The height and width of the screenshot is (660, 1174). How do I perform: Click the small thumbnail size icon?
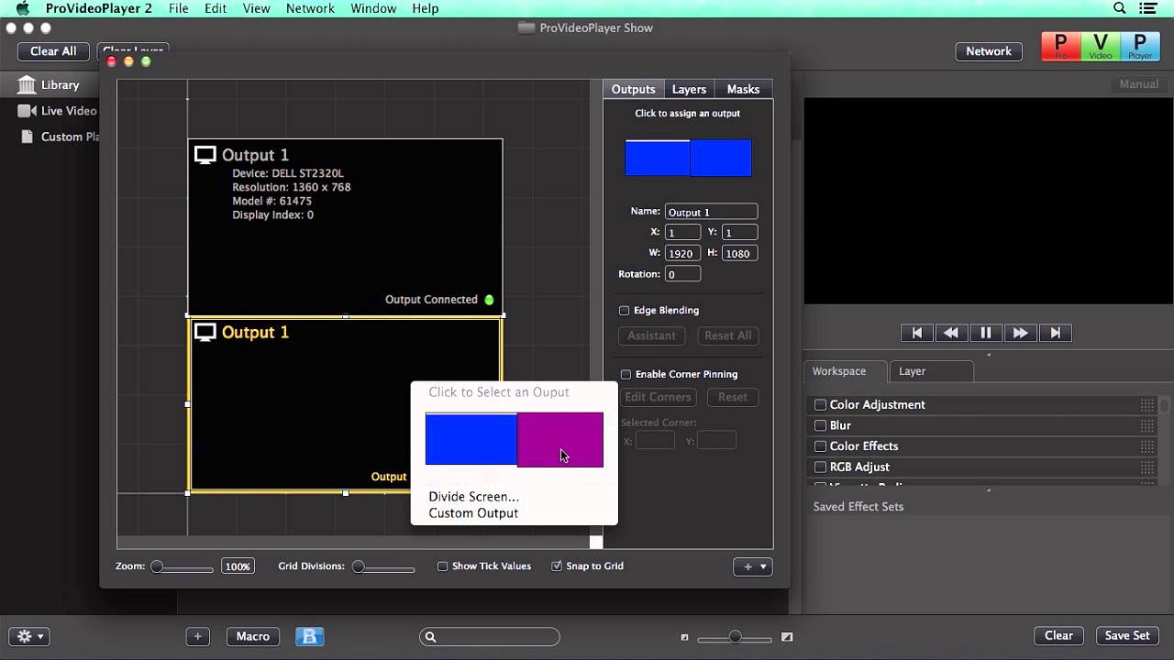(x=684, y=637)
